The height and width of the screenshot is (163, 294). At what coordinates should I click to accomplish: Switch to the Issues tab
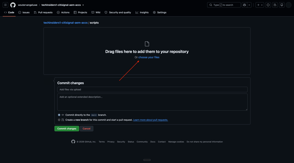tap(24, 13)
